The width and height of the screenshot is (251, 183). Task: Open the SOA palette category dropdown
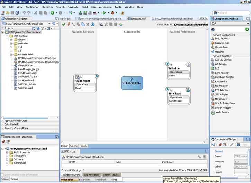[x=248, y=24]
